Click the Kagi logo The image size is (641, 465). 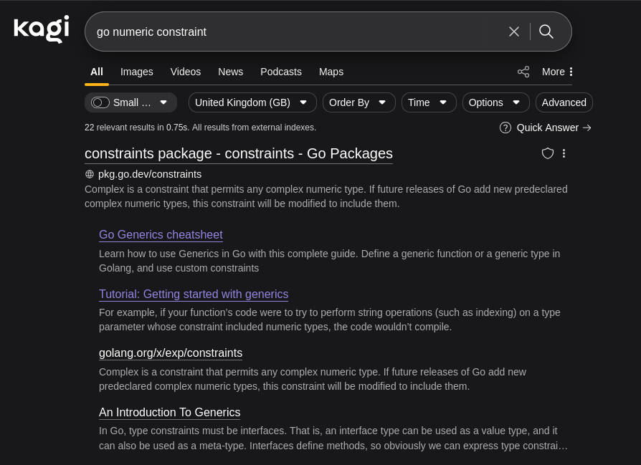coord(42,29)
